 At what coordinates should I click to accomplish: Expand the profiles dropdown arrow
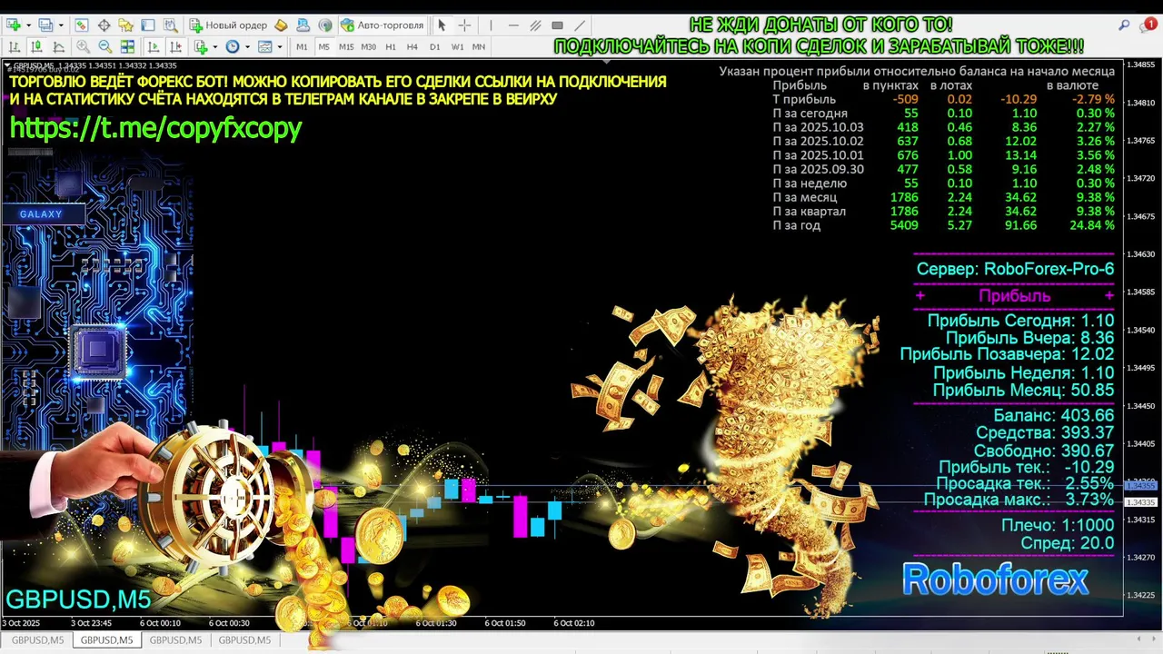point(61,25)
